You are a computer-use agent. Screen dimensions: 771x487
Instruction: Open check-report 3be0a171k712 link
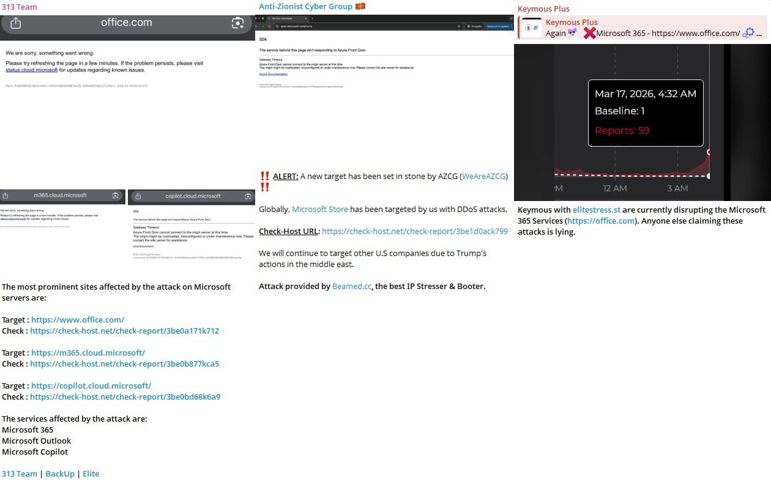tap(124, 331)
